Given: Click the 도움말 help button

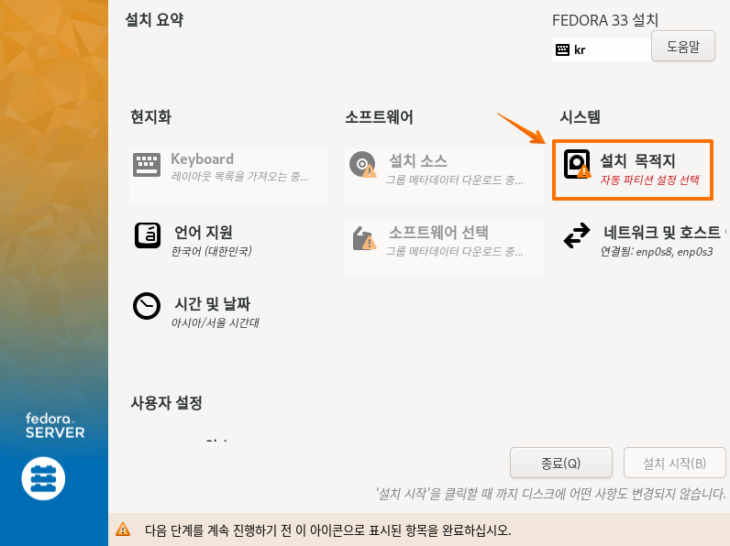Looking at the screenshot, I should [x=683, y=46].
